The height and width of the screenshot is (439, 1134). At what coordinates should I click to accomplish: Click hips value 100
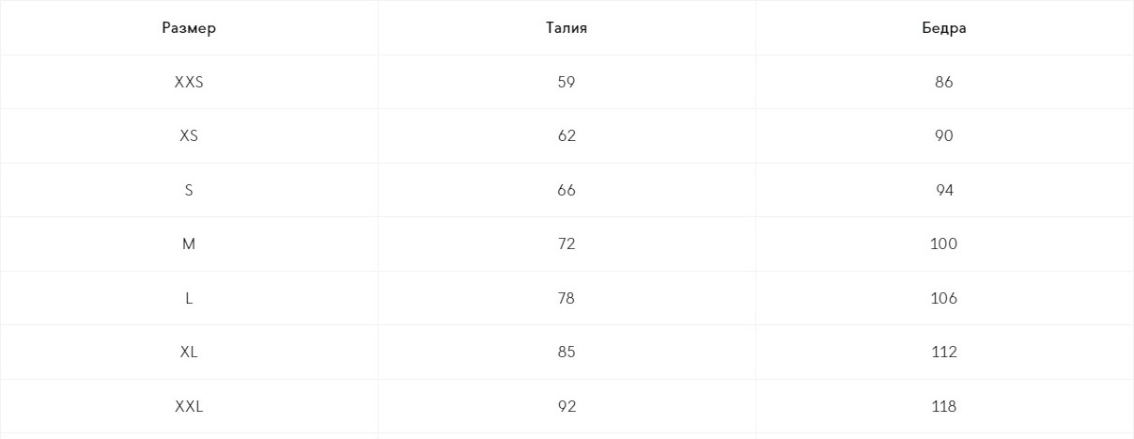coord(944,244)
